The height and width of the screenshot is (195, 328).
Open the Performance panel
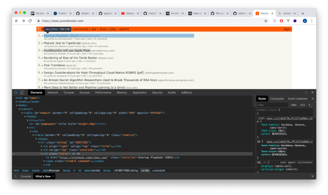103,92
